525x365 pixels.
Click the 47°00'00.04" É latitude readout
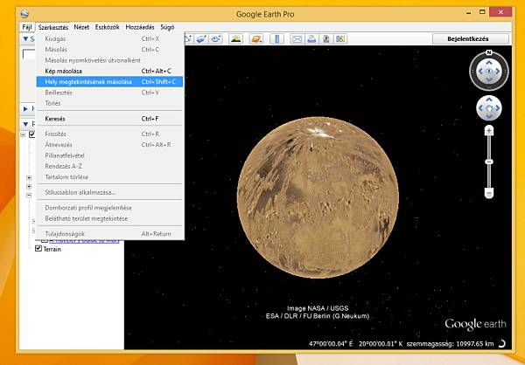(331, 344)
